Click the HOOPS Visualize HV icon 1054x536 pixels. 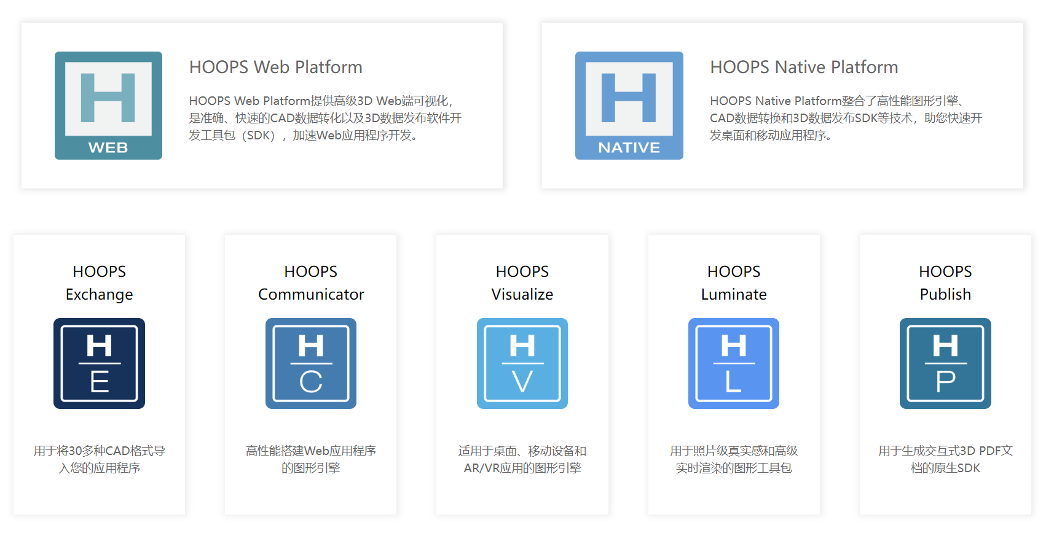point(522,363)
